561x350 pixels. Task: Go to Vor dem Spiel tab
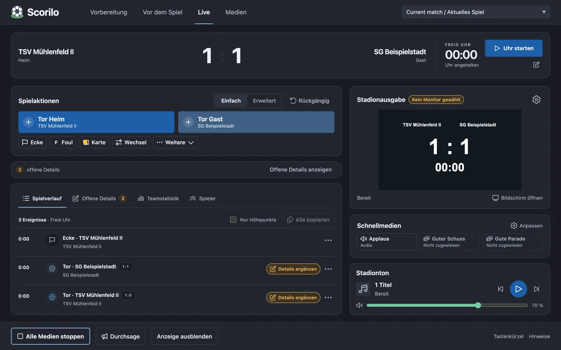(x=162, y=12)
